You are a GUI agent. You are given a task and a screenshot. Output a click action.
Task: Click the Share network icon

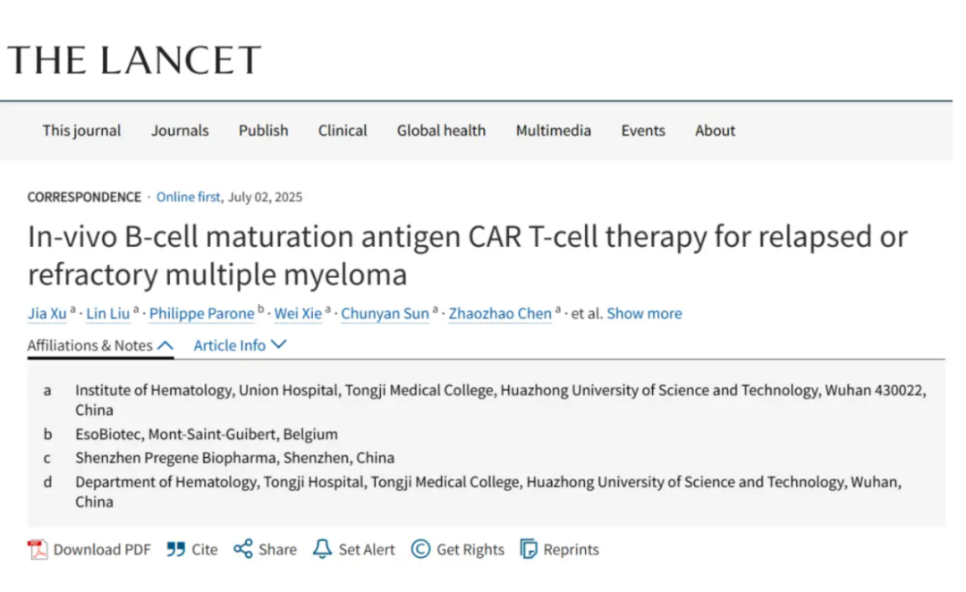coord(242,549)
